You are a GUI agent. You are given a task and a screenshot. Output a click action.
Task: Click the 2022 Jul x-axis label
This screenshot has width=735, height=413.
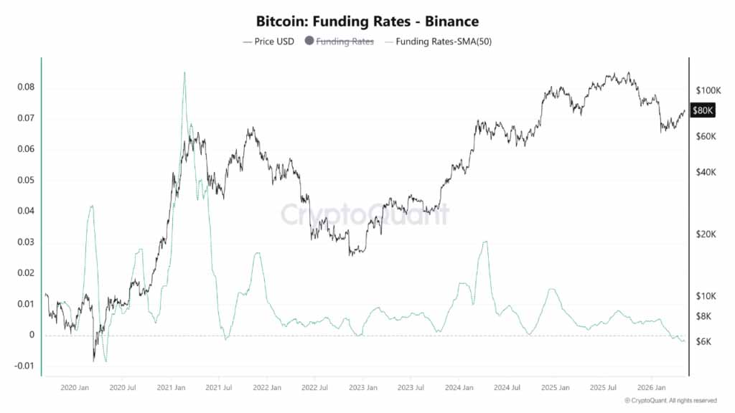314,388
